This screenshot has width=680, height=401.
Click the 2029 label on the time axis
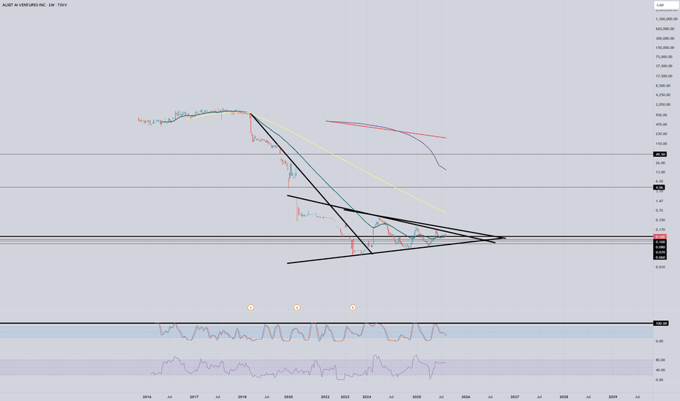point(613,397)
